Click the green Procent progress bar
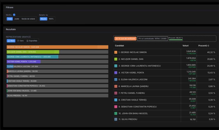Image resolution: width=219 pixels, height=130 pixels. pos(176,40)
